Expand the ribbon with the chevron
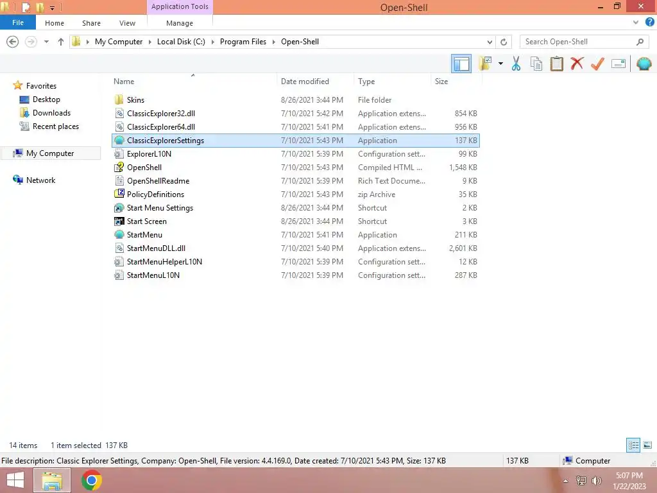 coord(636,22)
